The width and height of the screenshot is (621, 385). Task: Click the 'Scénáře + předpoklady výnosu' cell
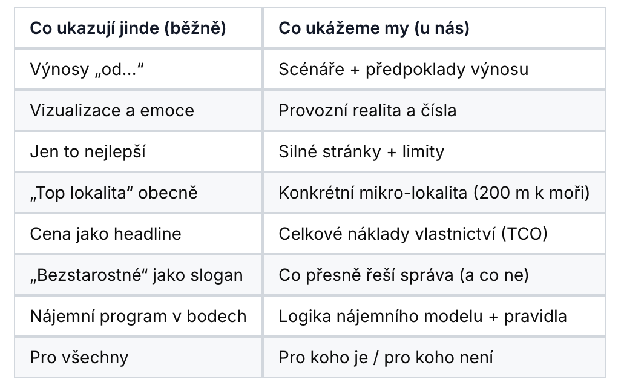[x=403, y=70]
